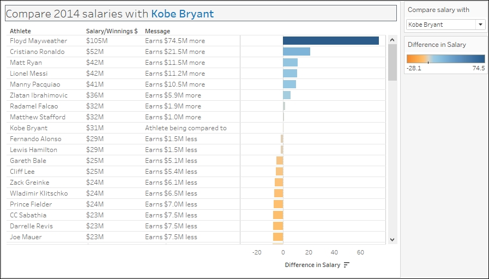
Task: Select Zlatan Ibrahimovic's difference bar
Action: [287, 95]
